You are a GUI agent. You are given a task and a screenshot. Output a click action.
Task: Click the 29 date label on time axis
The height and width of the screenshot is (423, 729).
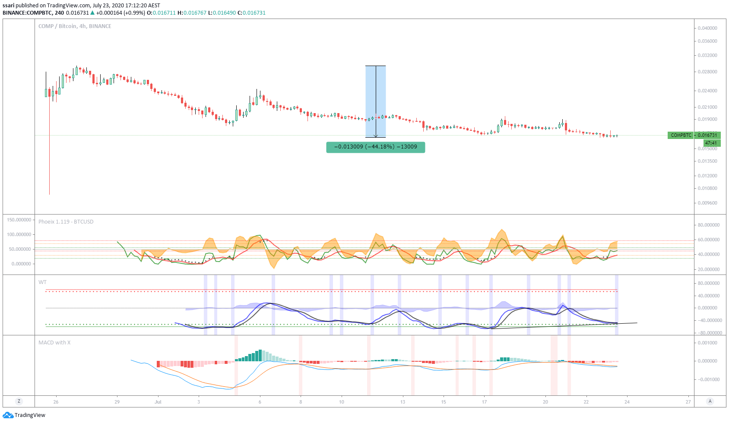click(117, 402)
